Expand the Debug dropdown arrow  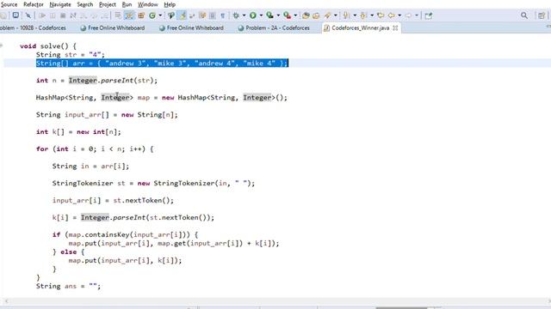click(244, 15)
